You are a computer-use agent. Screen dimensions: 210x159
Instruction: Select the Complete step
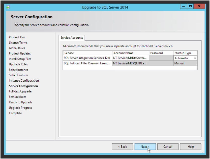(x=15, y=113)
